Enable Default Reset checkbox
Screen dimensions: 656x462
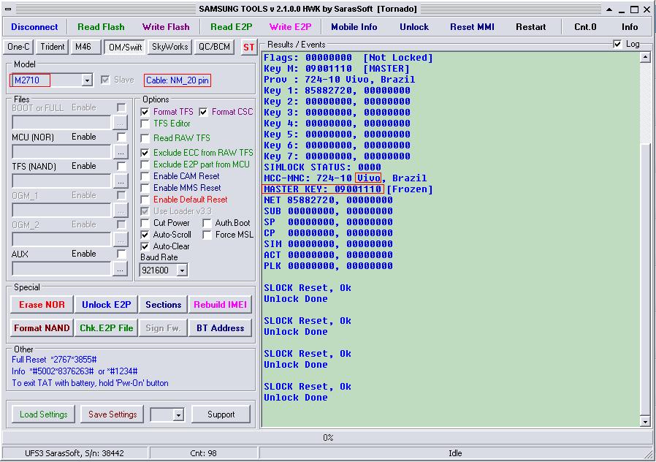145,200
